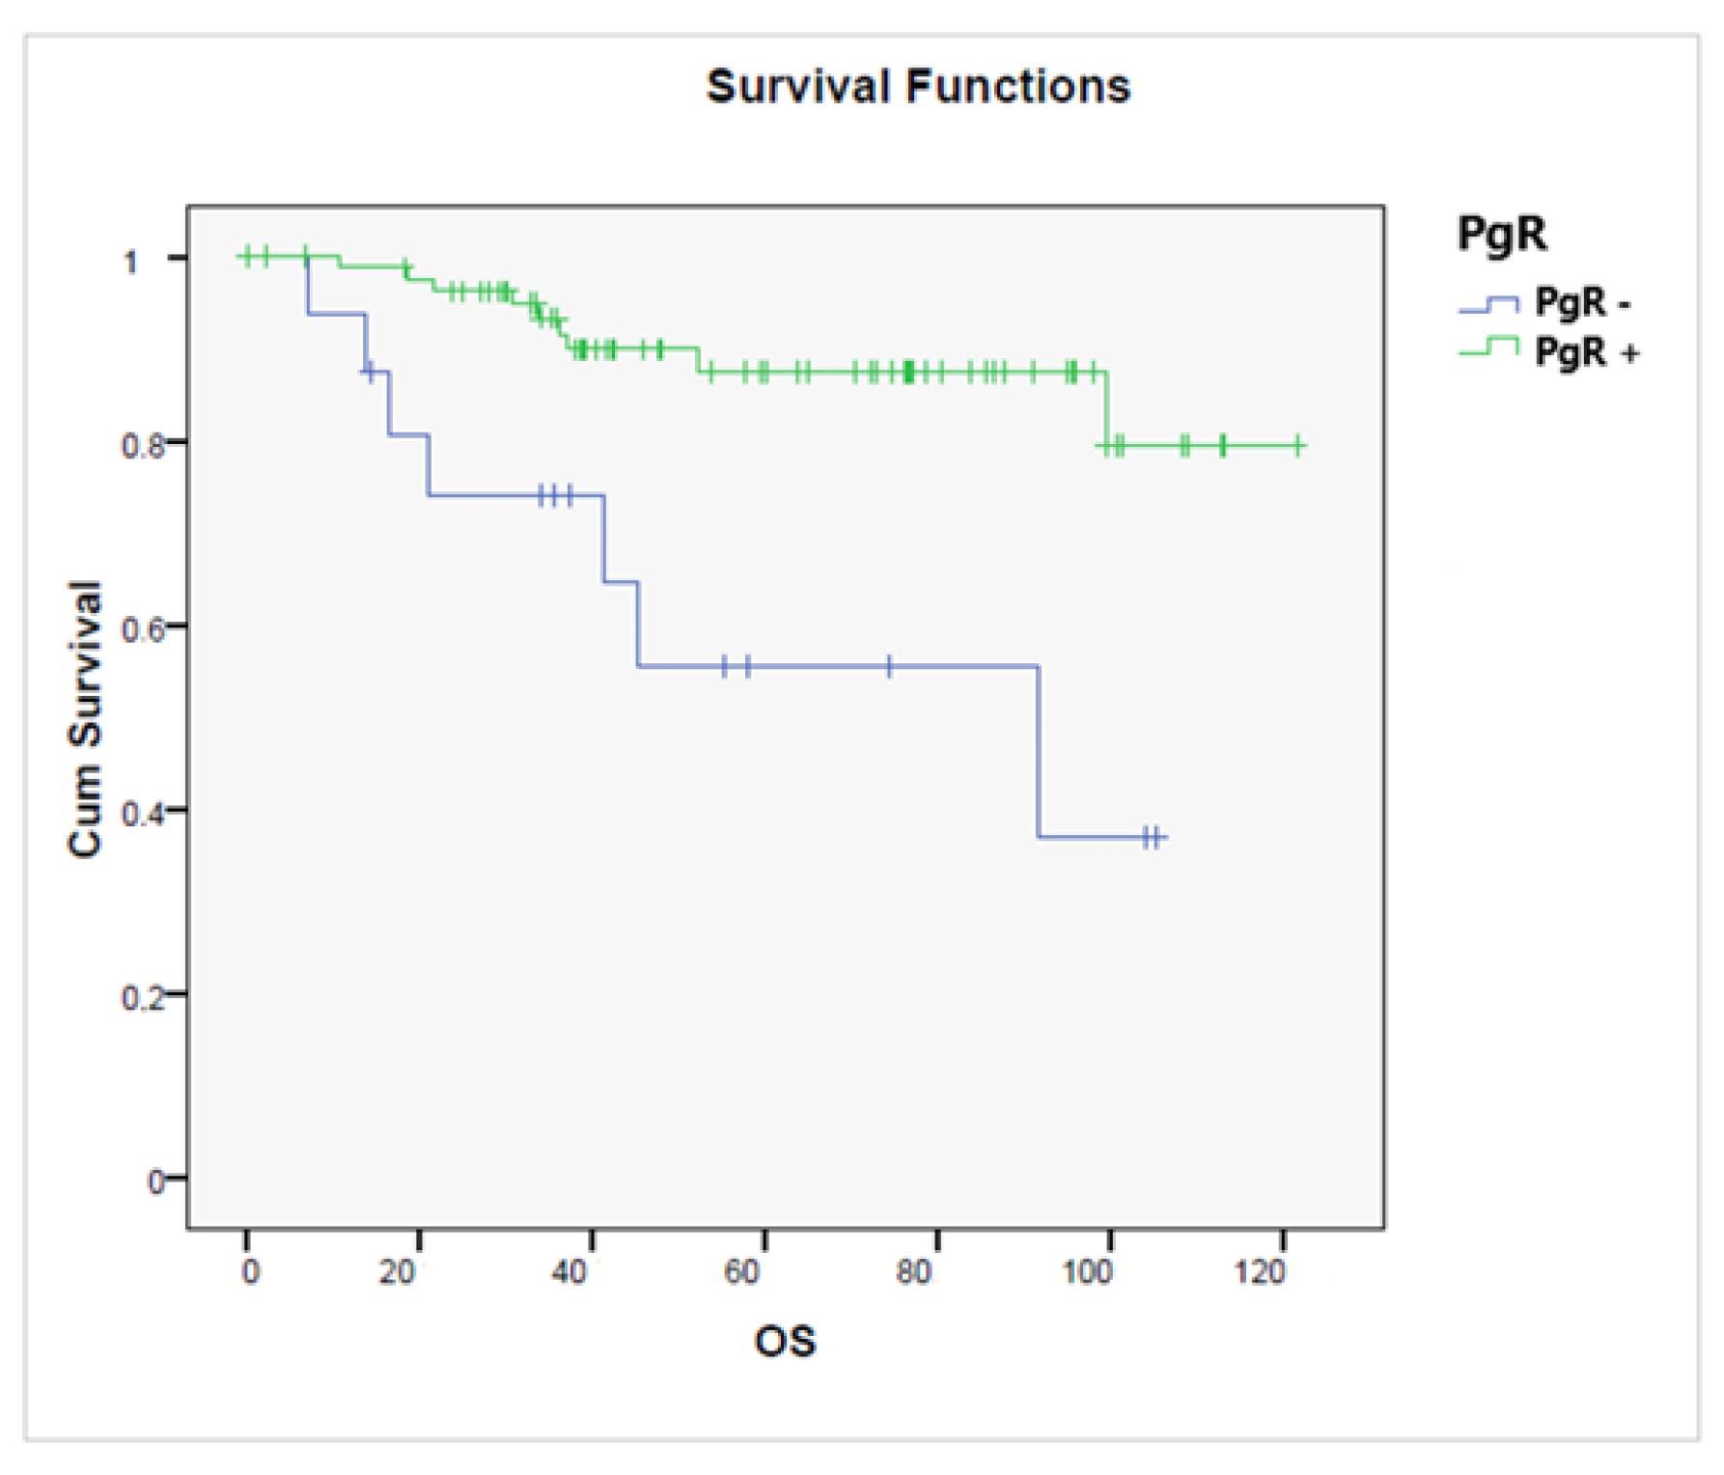Click the 'PgR' legend heading
Image resolution: width=1724 pixels, height=1475 pixels.
1501,235
